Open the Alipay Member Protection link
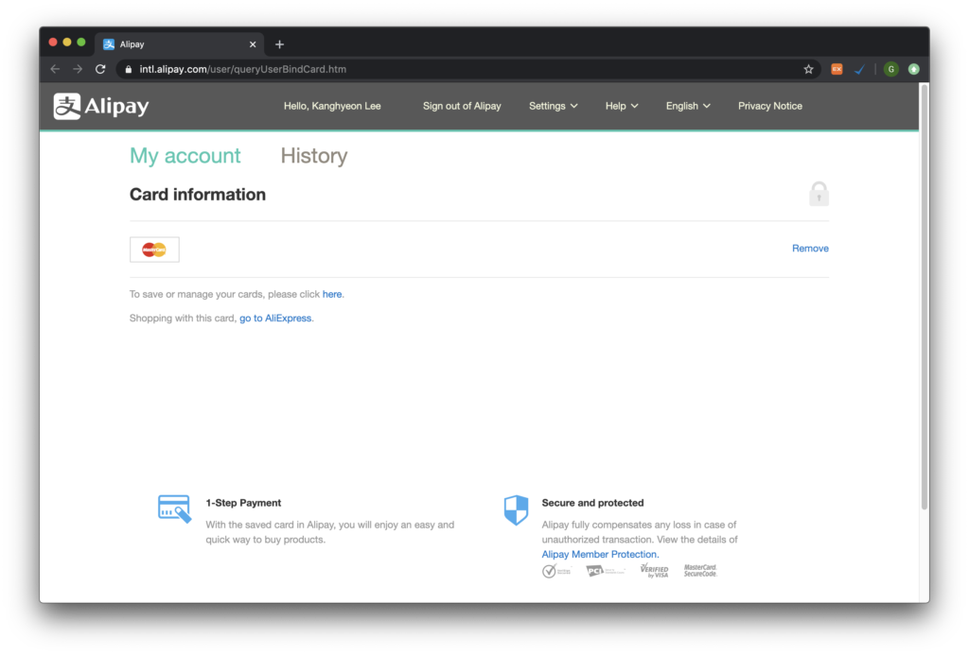969x655 pixels. [599, 555]
